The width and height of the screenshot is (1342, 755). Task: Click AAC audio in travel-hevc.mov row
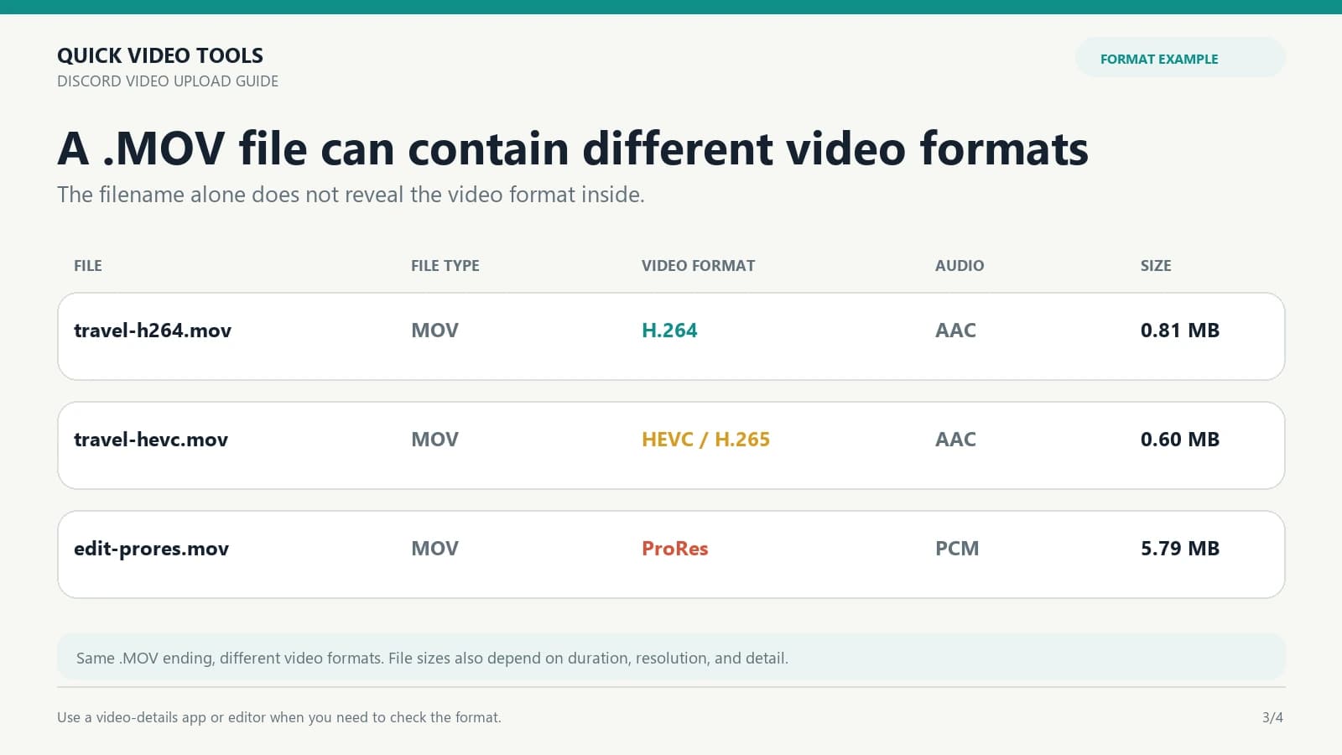955,440
